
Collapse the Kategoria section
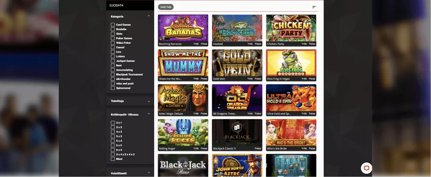pyautogui.click(x=149, y=16)
